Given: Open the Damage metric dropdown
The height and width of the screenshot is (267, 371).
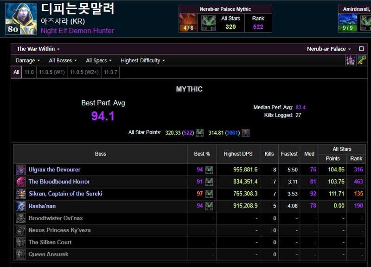Looking at the screenshot, I should [28, 61].
